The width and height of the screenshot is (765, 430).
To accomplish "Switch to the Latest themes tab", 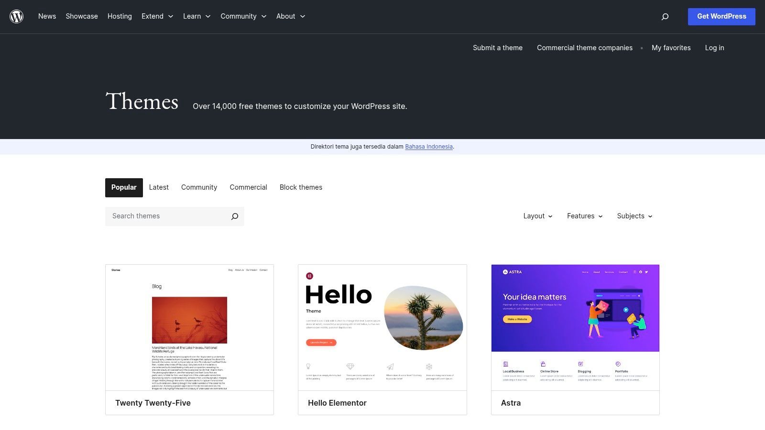I will [x=159, y=187].
